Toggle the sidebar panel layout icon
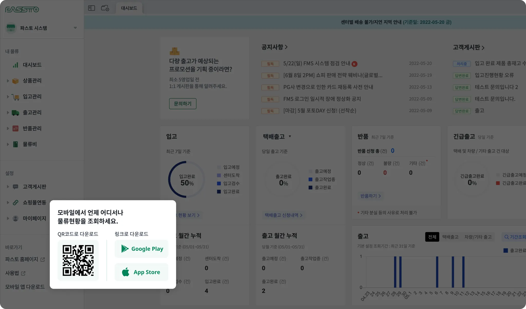526x309 pixels. pos(91,8)
